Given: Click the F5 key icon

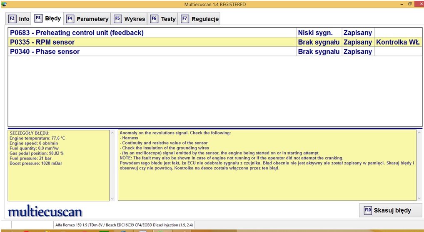Looking at the screenshot, I should pyautogui.click(x=117, y=19).
